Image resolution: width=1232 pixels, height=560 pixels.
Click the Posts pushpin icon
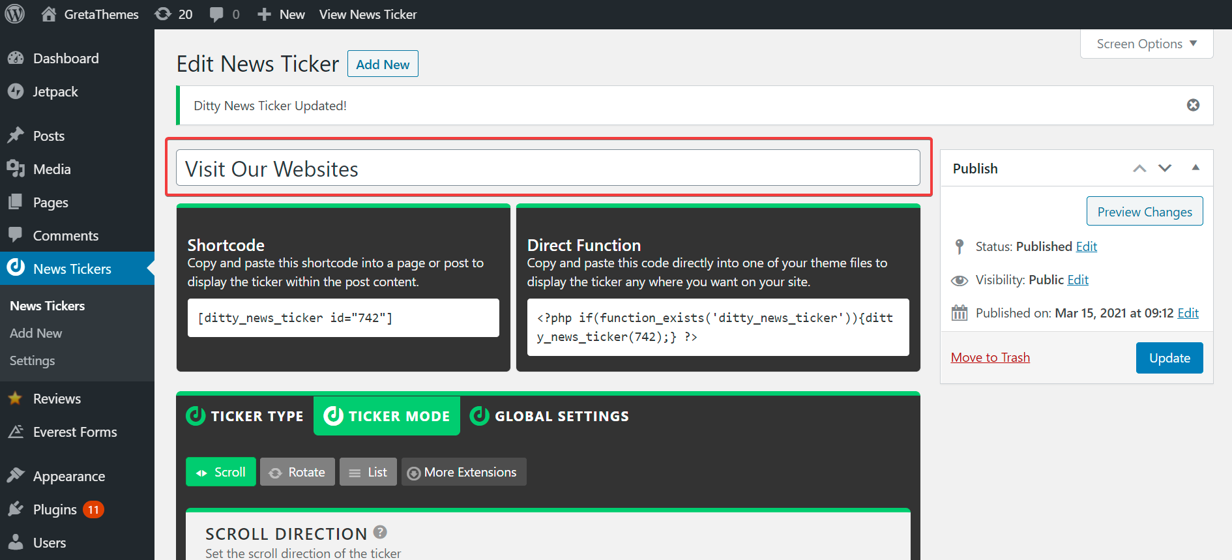16,136
